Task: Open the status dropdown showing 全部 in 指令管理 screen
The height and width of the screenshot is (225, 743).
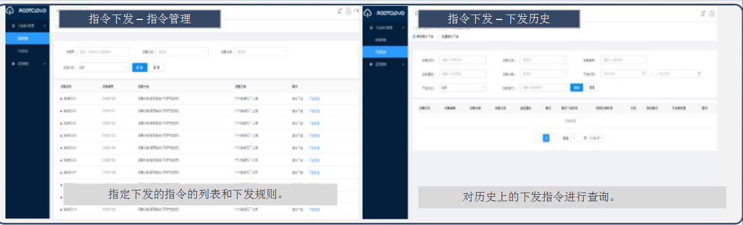Action: pos(103,68)
